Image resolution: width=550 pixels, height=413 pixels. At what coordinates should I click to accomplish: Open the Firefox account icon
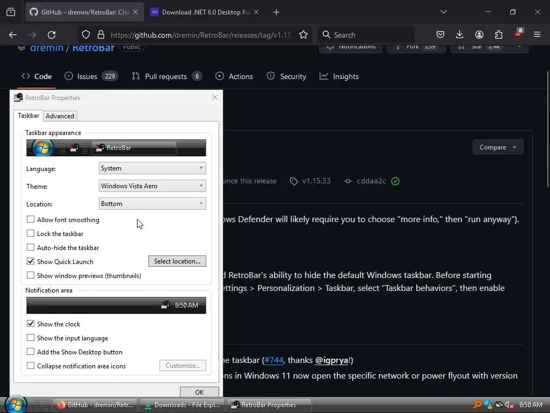[x=479, y=35]
